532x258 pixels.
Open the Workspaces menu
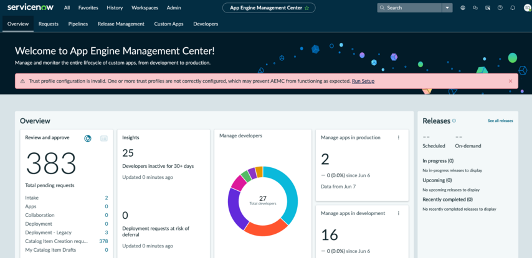click(145, 8)
